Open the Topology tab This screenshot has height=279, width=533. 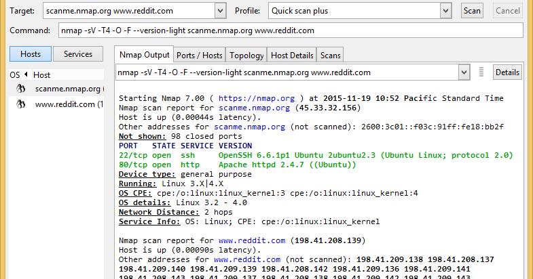[x=246, y=56]
